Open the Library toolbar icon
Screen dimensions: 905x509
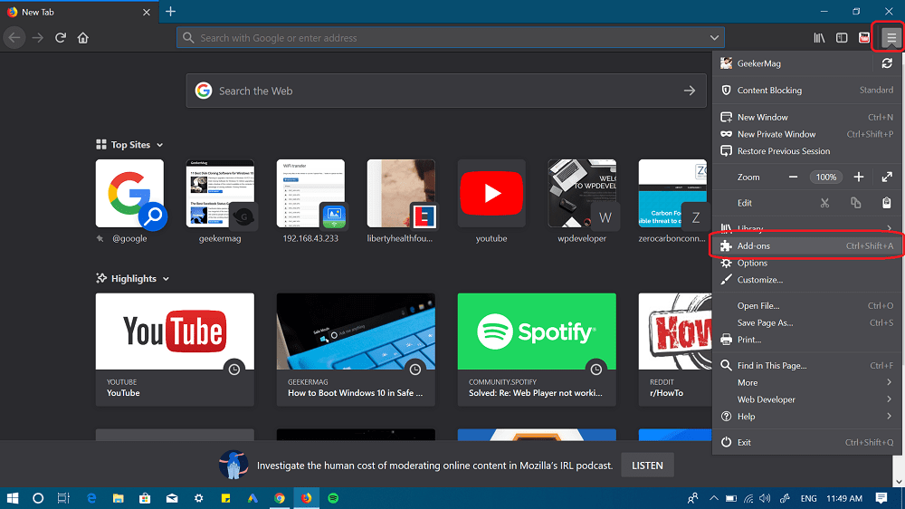819,37
